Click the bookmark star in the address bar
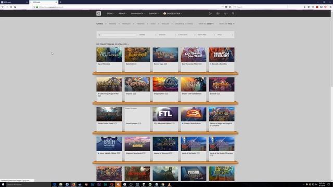The image size is (333, 187). (229, 7)
